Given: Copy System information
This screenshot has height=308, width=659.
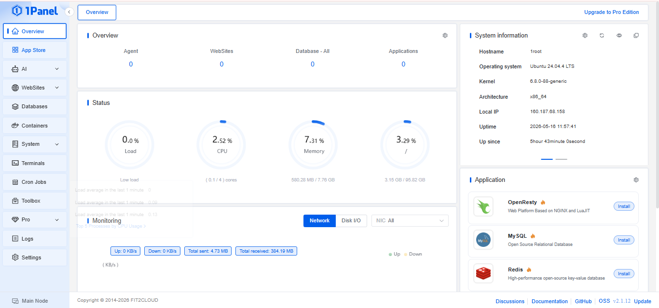Looking at the screenshot, I should [x=636, y=36].
